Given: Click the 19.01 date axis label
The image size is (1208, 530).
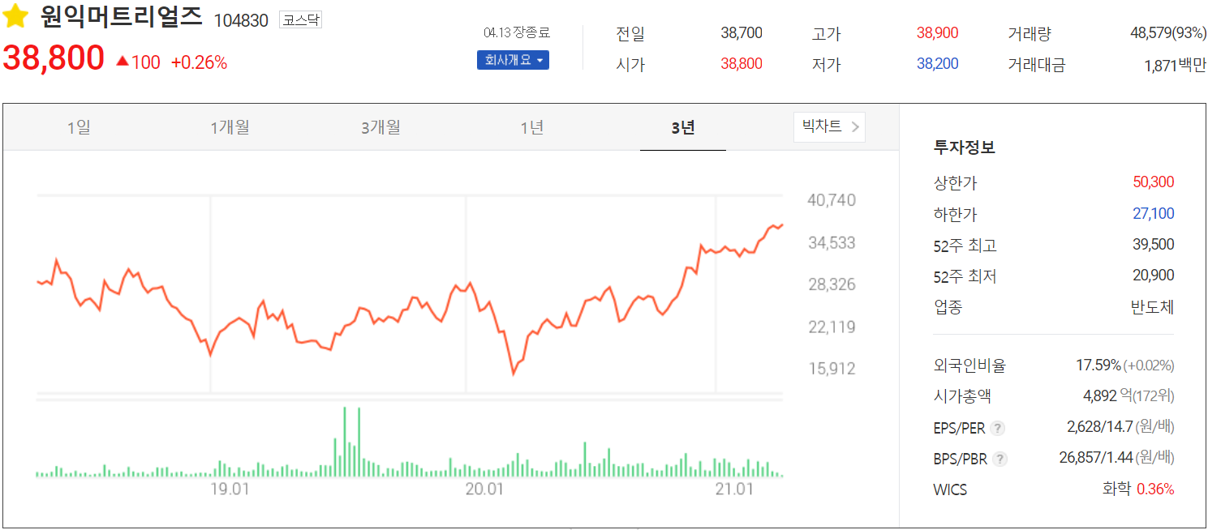Looking at the screenshot, I should pos(230,489).
